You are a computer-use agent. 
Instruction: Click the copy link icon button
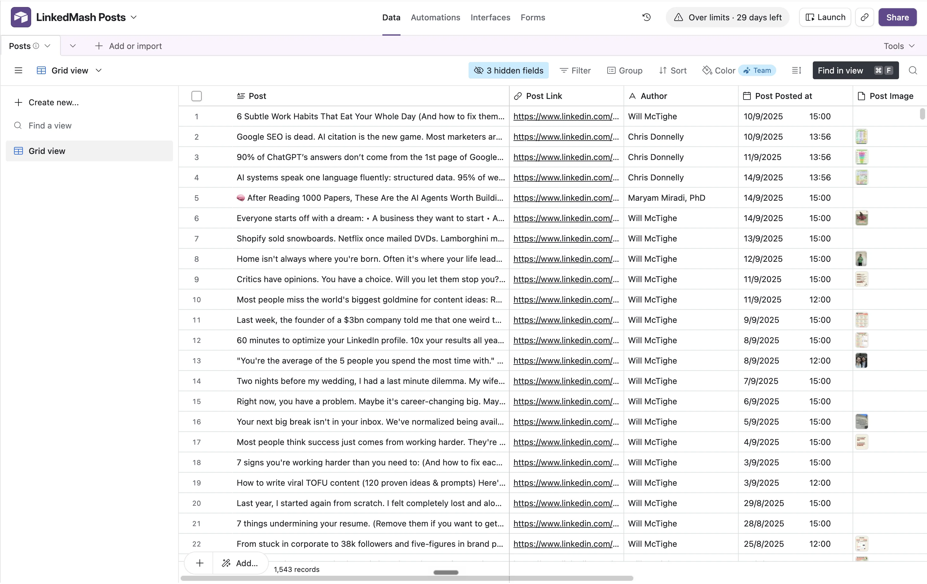(x=865, y=17)
